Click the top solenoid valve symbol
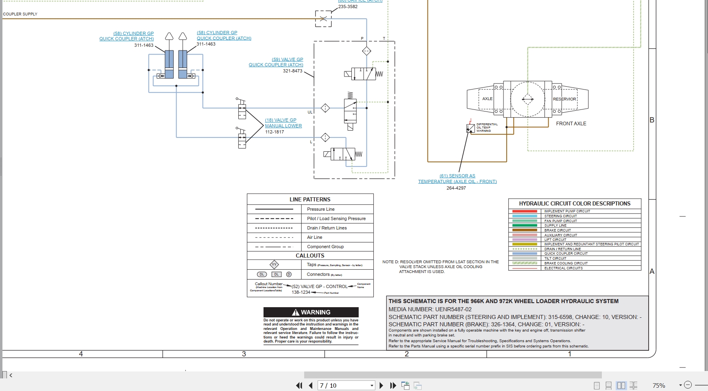This screenshot has height=391, width=708. pyautogui.click(x=364, y=74)
